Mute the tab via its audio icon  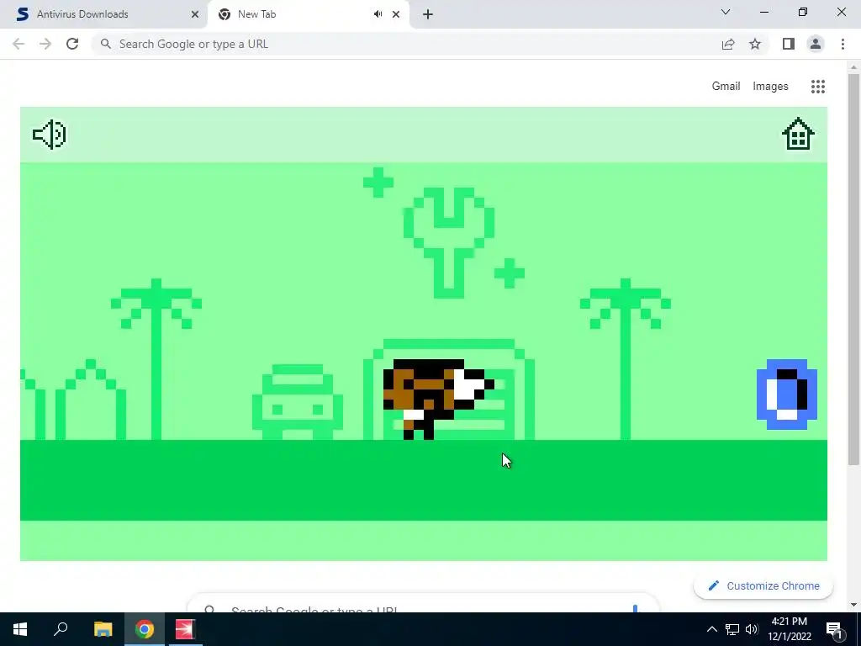378,14
